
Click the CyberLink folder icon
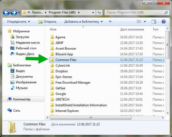coord(52,66)
